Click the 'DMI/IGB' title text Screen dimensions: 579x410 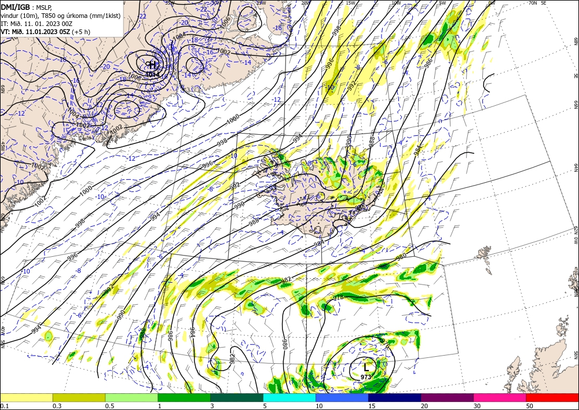pos(15,7)
